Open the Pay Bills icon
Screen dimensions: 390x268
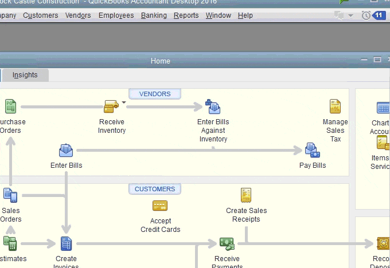click(313, 150)
